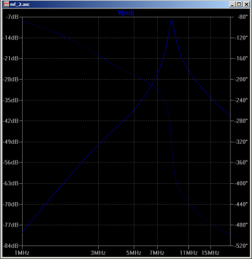Click the -7dB left axis label
Screen dimensions: 252x259
tap(12, 17)
